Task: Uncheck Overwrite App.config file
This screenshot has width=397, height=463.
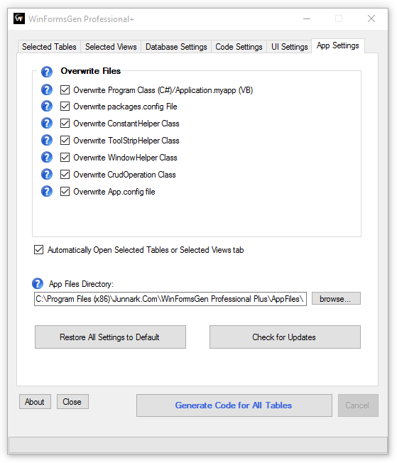Action: (65, 191)
